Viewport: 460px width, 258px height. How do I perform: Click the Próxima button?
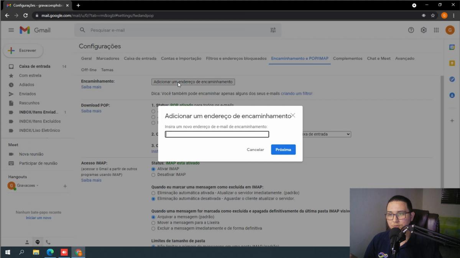[283, 149]
